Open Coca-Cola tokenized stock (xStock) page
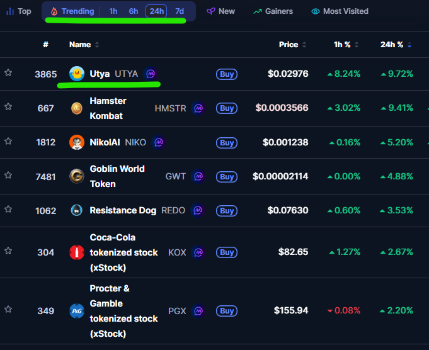The image size is (429, 350). 123,252
